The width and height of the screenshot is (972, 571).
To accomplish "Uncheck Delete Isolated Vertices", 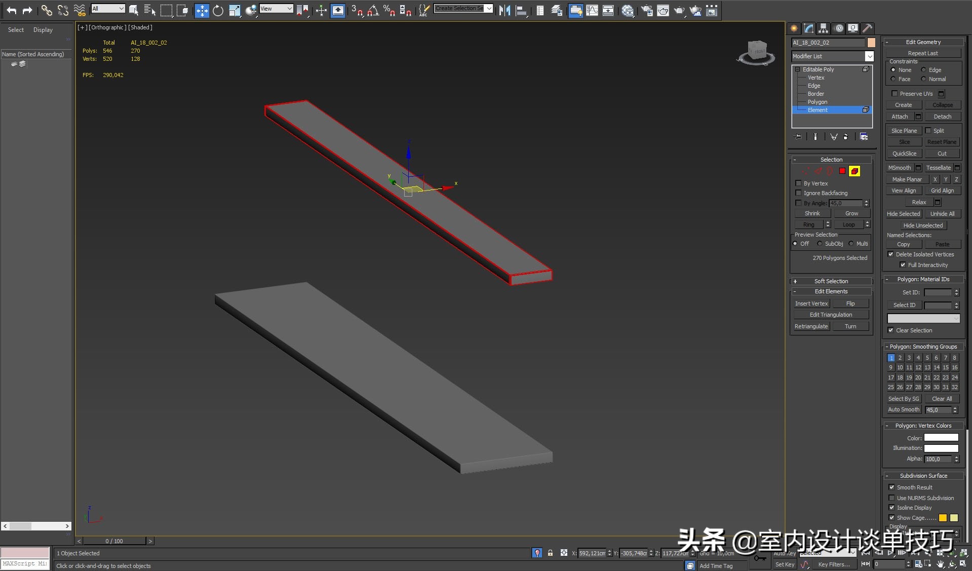I will 891,254.
